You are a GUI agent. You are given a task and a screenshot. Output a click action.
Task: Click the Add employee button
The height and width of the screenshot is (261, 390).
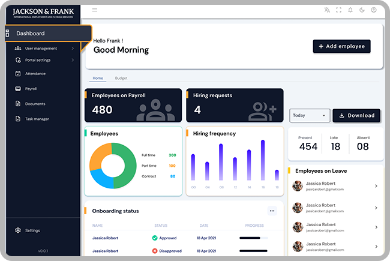pyautogui.click(x=341, y=46)
